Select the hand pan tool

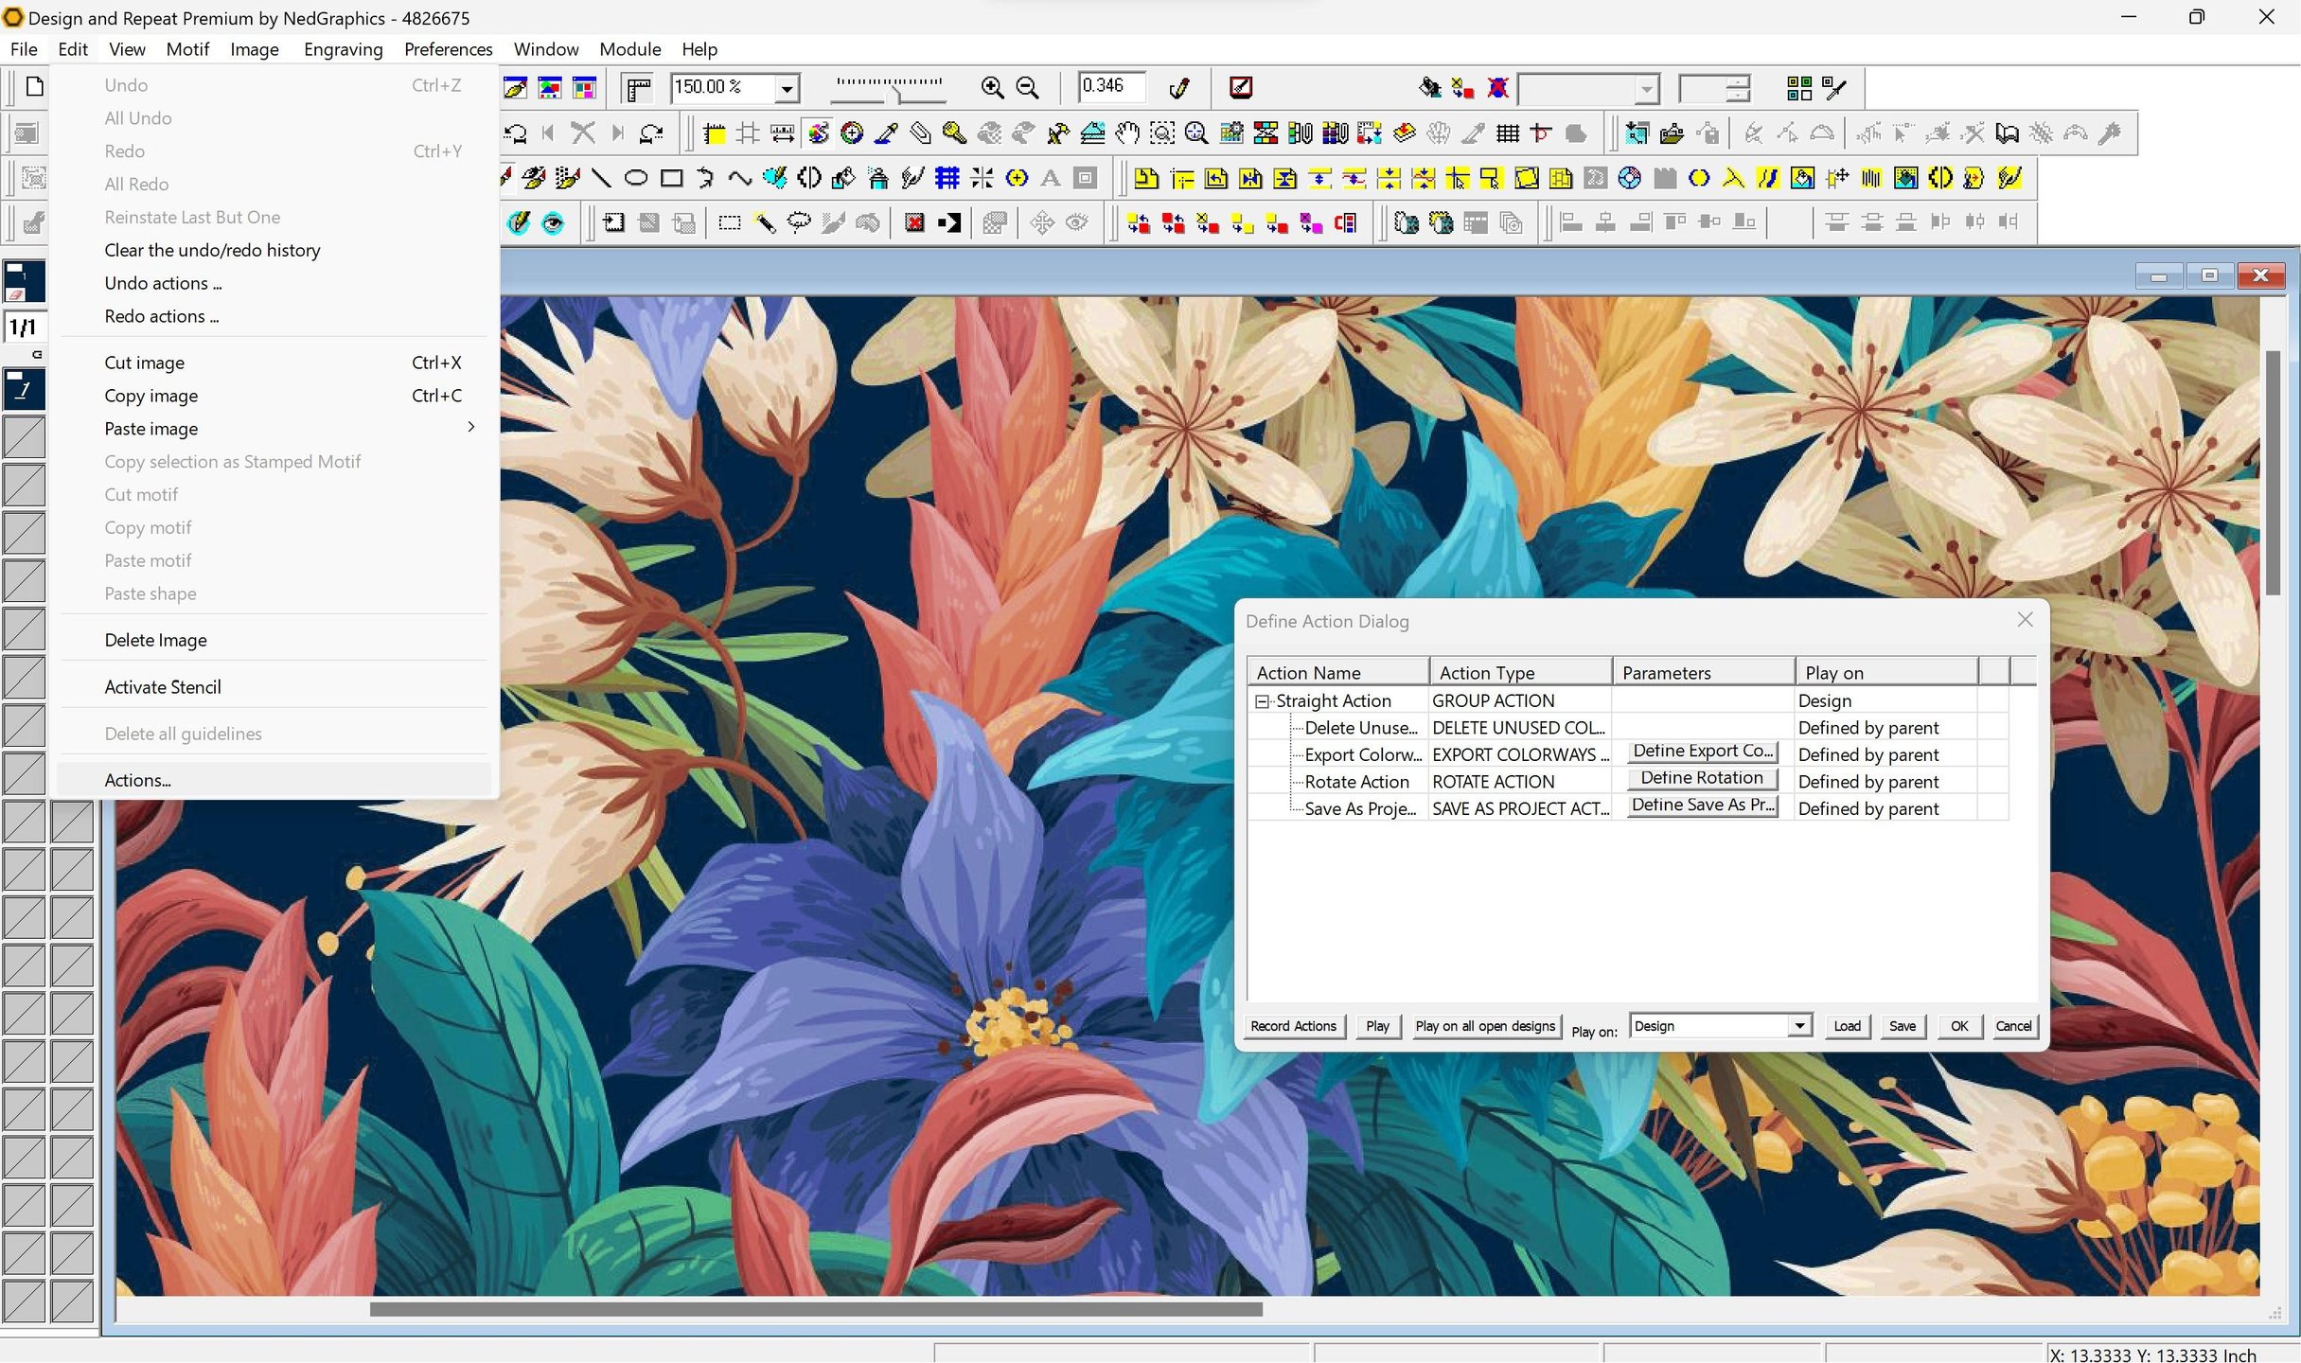pos(1126,133)
